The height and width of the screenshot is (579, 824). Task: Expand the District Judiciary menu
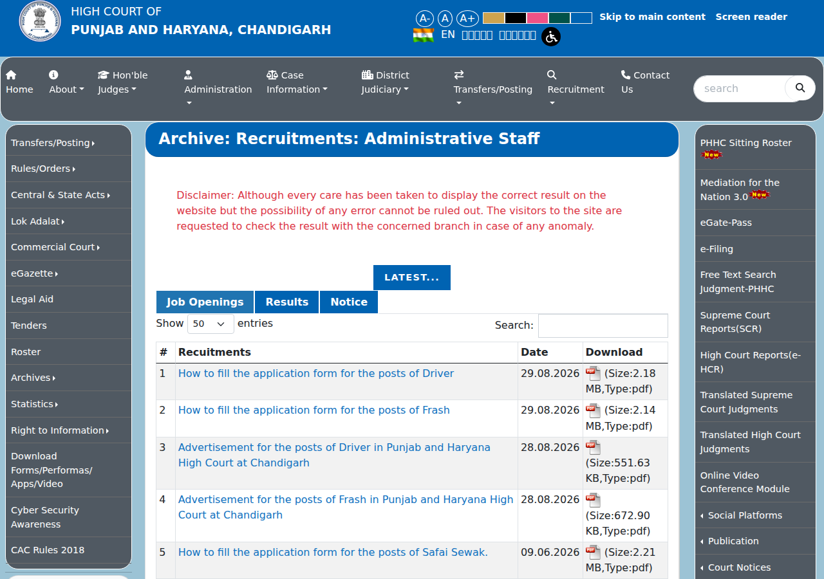[x=385, y=82]
